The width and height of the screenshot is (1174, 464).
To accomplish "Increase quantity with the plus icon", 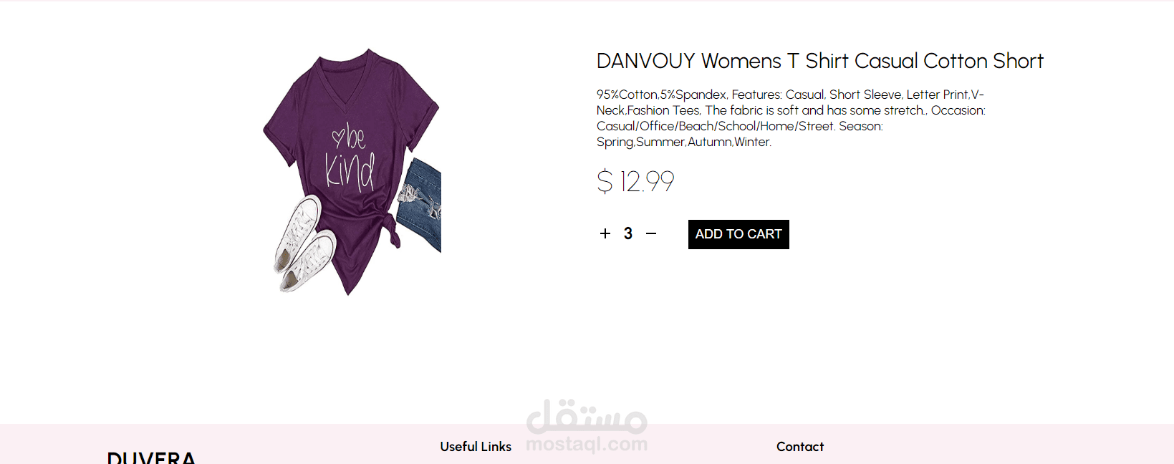I will pos(605,233).
